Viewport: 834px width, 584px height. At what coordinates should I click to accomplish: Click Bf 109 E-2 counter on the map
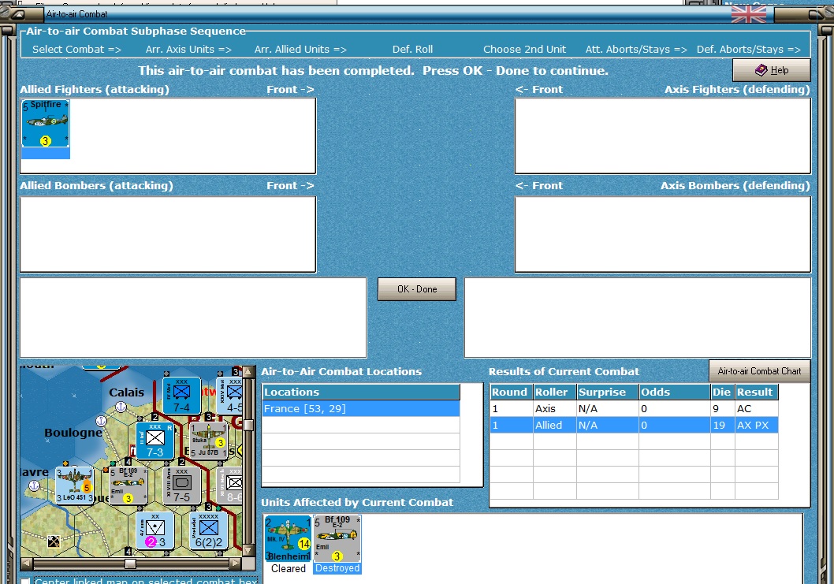(128, 485)
